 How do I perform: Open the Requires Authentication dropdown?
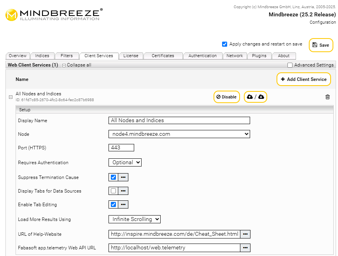[125, 162]
